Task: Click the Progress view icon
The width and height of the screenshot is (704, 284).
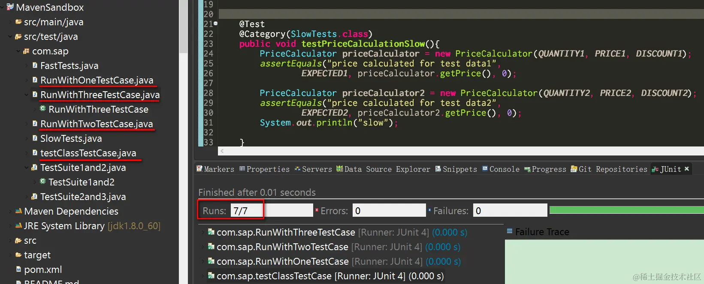Action: point(527,169)
